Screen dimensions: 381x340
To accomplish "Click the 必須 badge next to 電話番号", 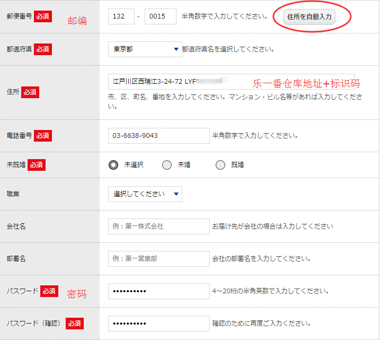I will (x=42, y=136).
